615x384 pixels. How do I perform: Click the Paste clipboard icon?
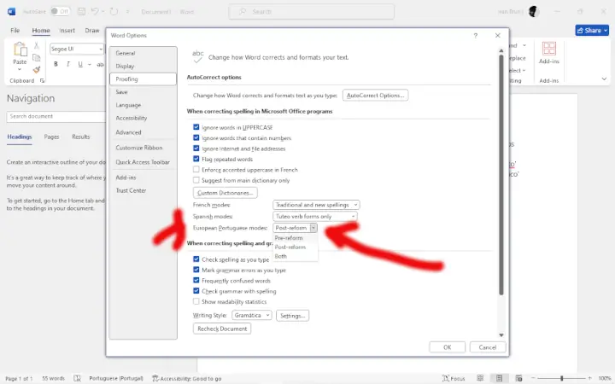20,49
